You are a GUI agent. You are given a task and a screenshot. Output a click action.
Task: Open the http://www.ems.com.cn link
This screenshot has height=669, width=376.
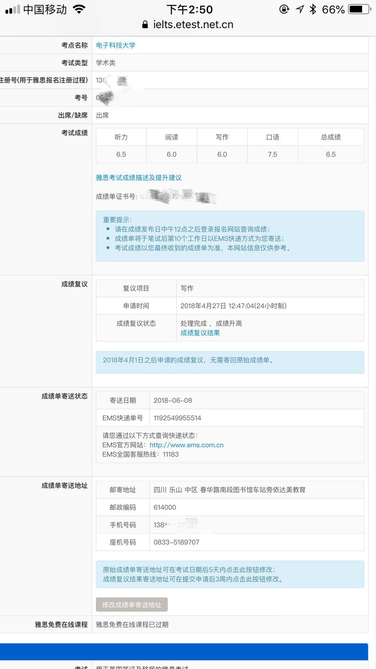[x=187, y=445]
